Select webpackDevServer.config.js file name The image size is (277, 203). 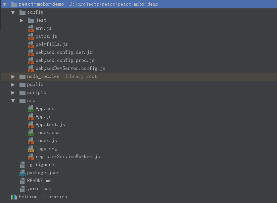70,69
